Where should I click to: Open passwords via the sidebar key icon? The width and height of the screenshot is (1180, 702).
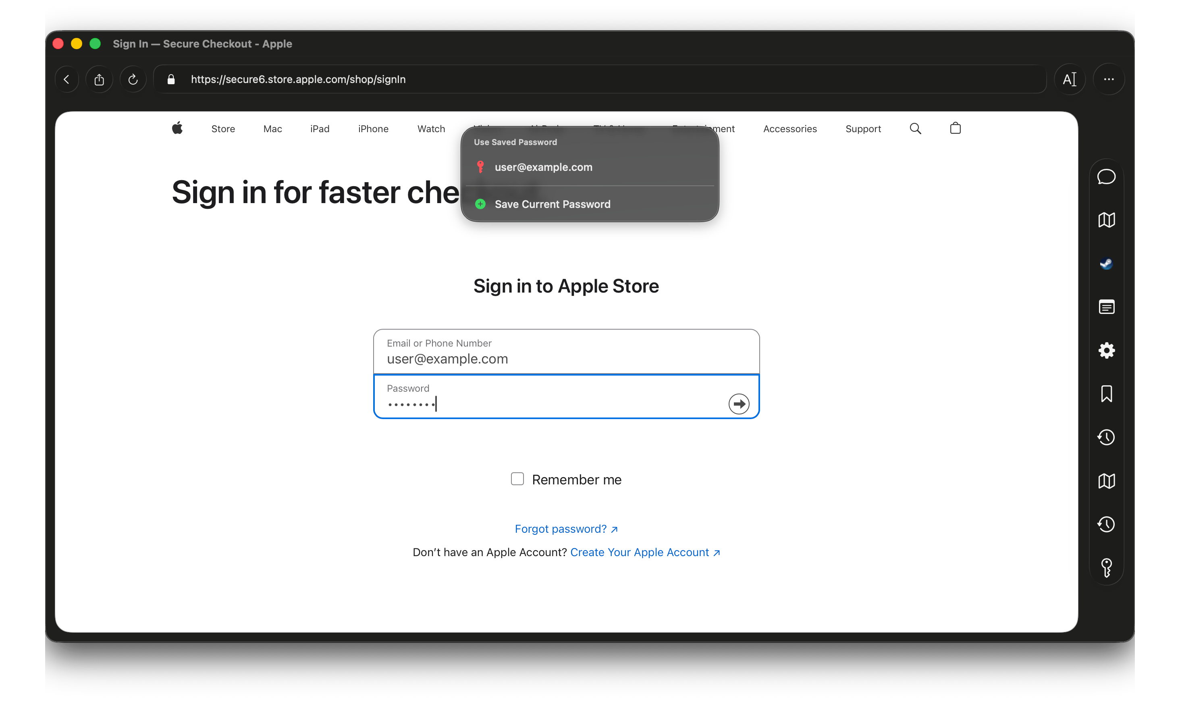tap(1106, 568)
